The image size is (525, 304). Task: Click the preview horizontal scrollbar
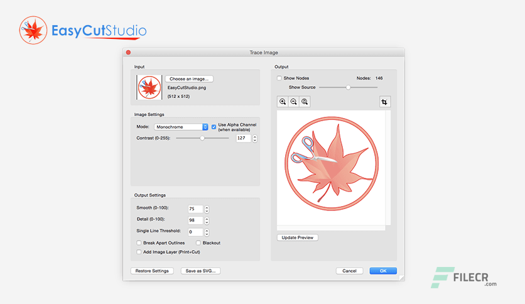coord(331,228)
